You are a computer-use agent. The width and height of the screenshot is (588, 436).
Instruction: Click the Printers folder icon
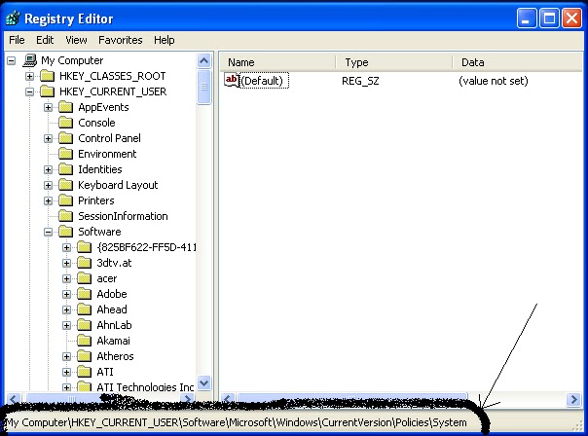[x=66, y=200]
